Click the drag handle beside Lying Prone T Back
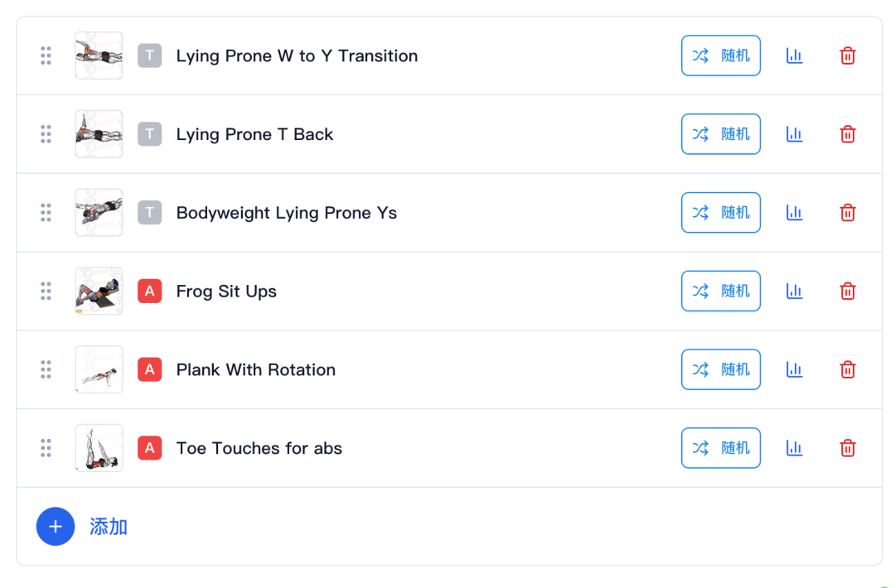The height and width of the screenshot is (588, 895). pyautogui.click(x=46, y=134)
